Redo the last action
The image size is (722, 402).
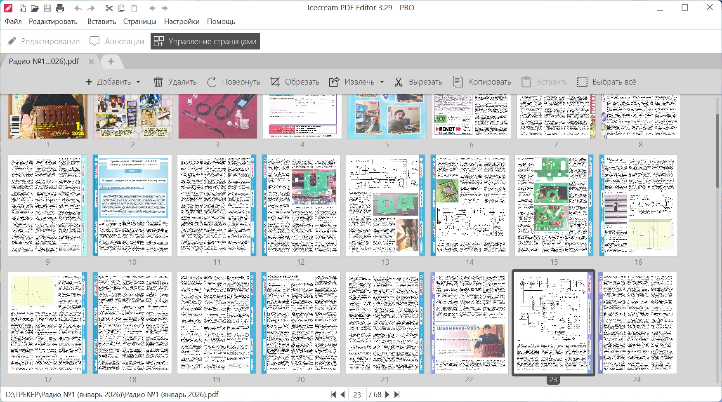91,8
